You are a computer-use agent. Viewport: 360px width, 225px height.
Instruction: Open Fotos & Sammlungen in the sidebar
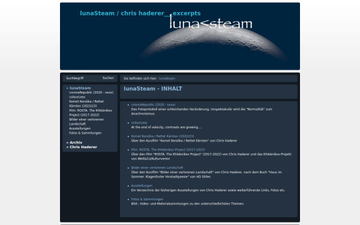point(85,133)
